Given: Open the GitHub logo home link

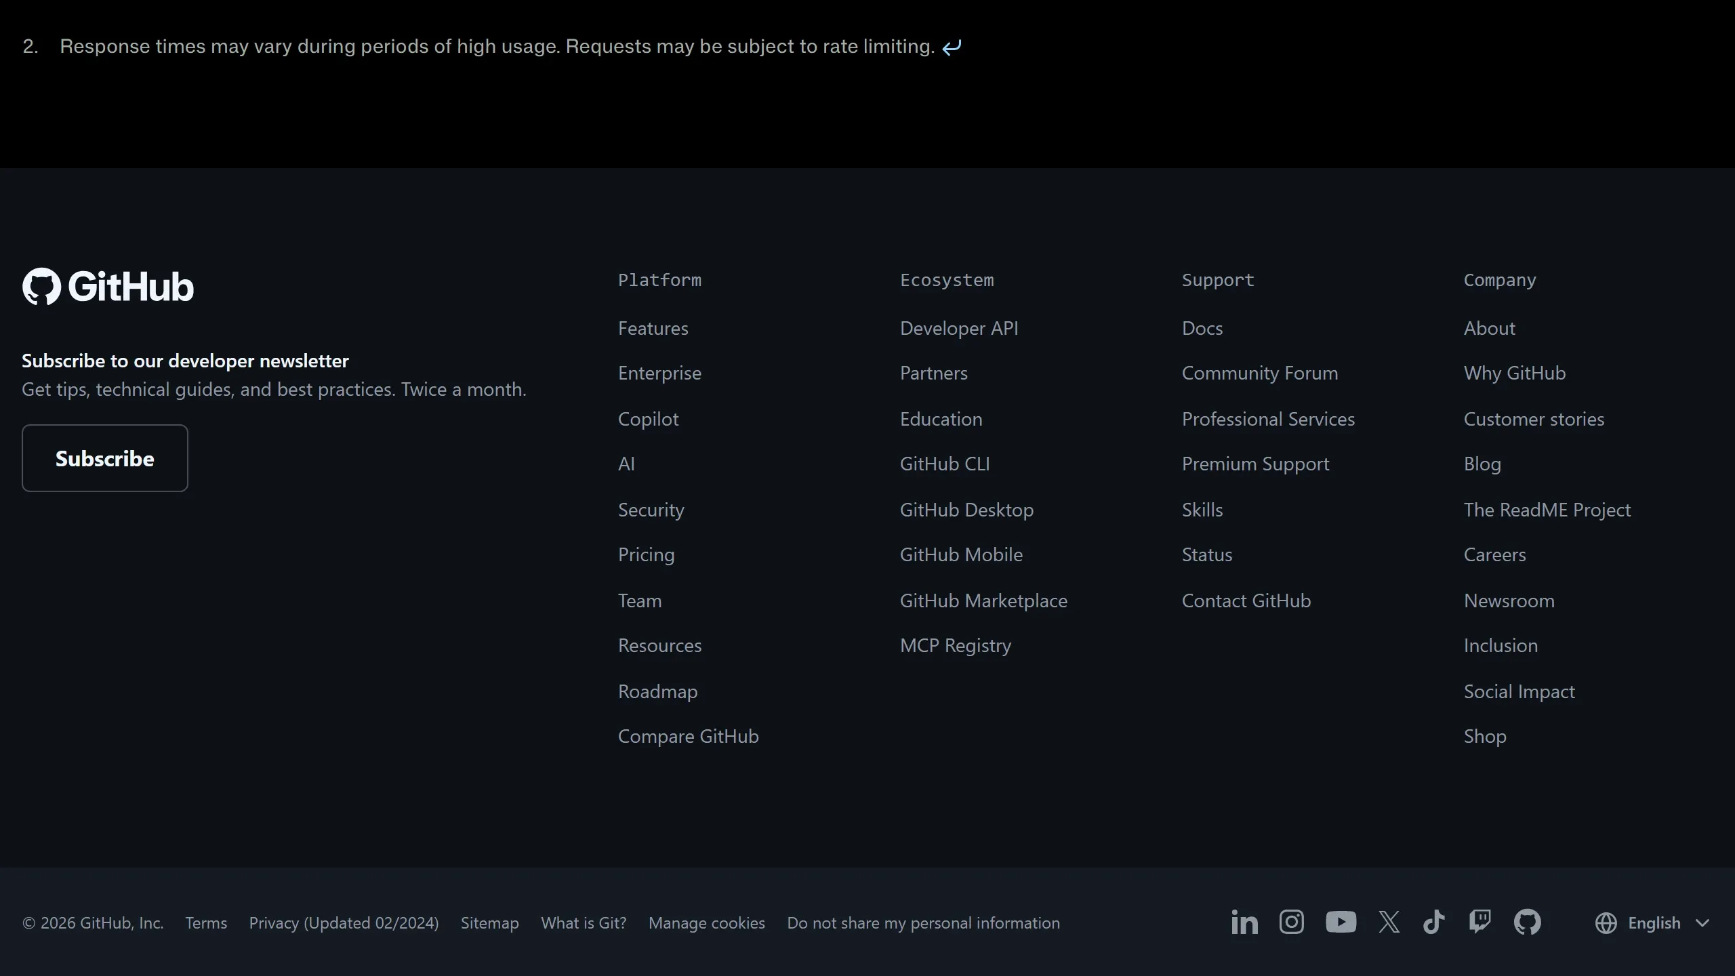Looking at the screenshot, I should [x=108, y=286].
